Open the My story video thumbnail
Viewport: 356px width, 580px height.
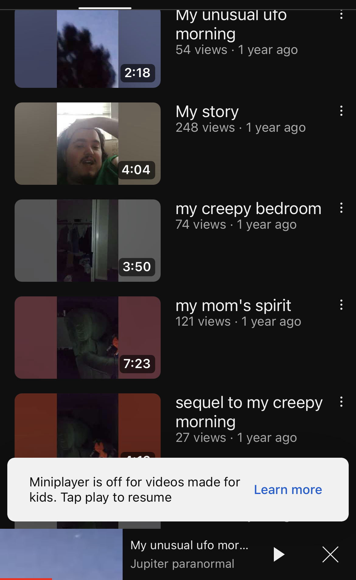[88, 144]
